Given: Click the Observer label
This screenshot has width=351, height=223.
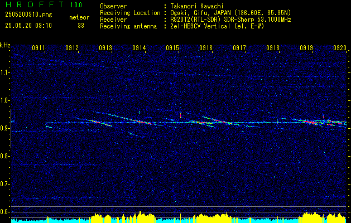Looking at the screenshot, I should (x=113, y=6).
